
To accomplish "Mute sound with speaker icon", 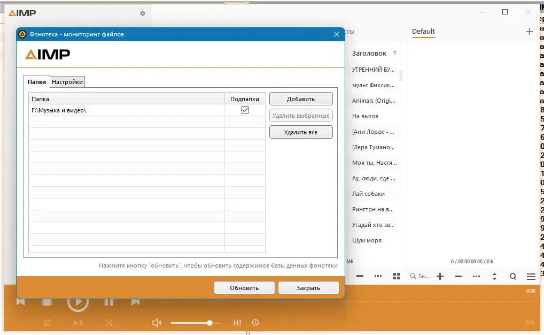I will 157,323.
